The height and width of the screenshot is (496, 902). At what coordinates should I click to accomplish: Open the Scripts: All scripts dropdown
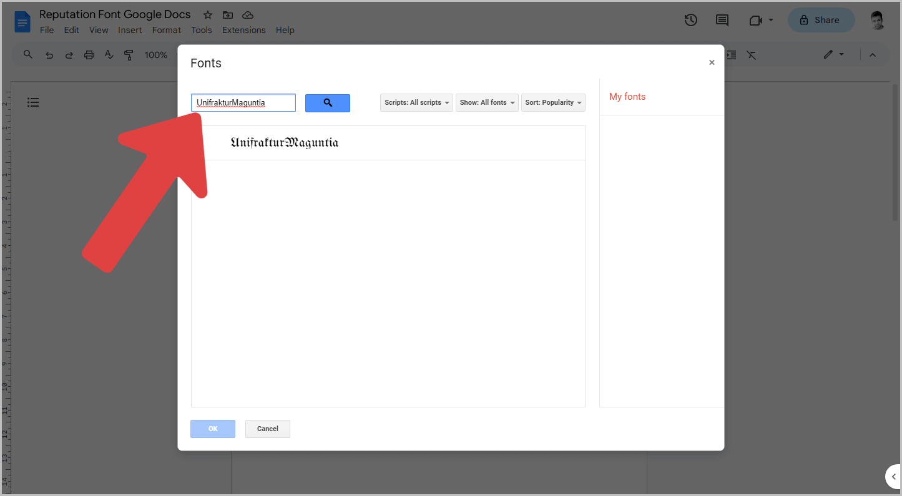point(416,102)
